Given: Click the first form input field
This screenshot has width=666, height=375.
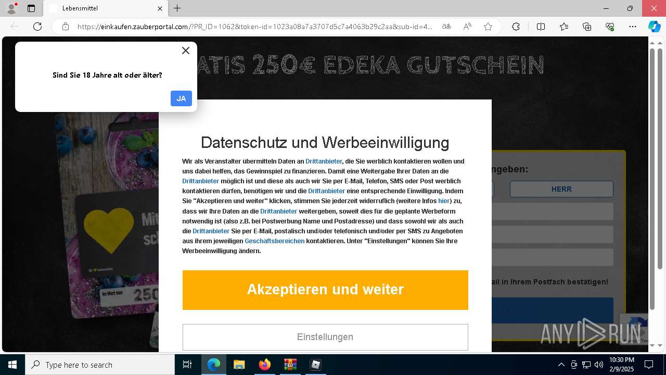Looking at the screenshot, I should coord(552,211).
